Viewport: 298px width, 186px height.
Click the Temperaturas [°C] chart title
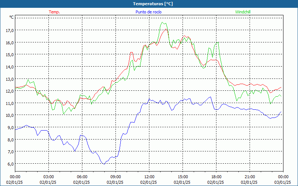coord(153,4)
